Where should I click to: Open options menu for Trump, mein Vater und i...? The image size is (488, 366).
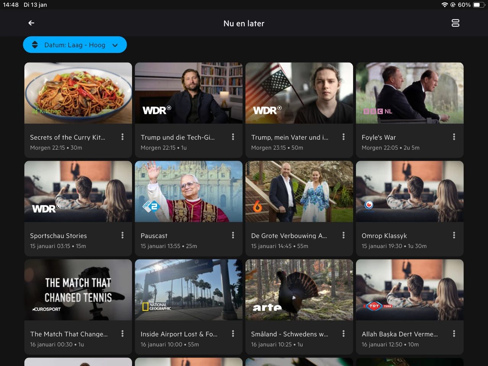point(344,137)
